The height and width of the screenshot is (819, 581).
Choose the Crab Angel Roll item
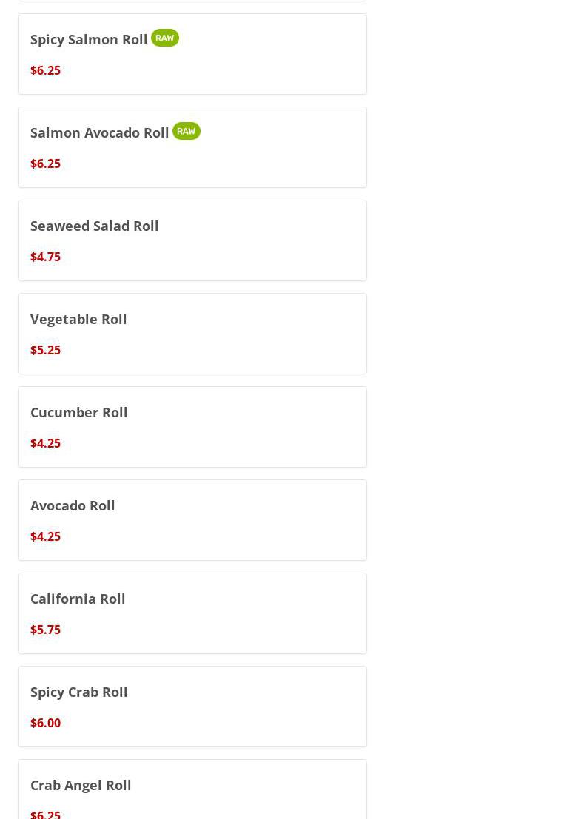(x=81, y=785)
